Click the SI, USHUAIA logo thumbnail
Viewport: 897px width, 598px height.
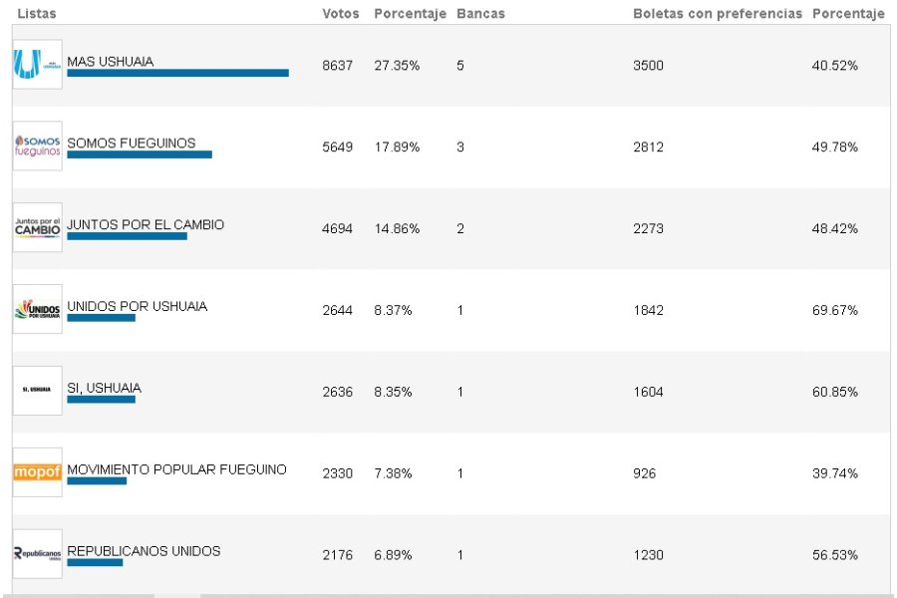coord(37,391)
